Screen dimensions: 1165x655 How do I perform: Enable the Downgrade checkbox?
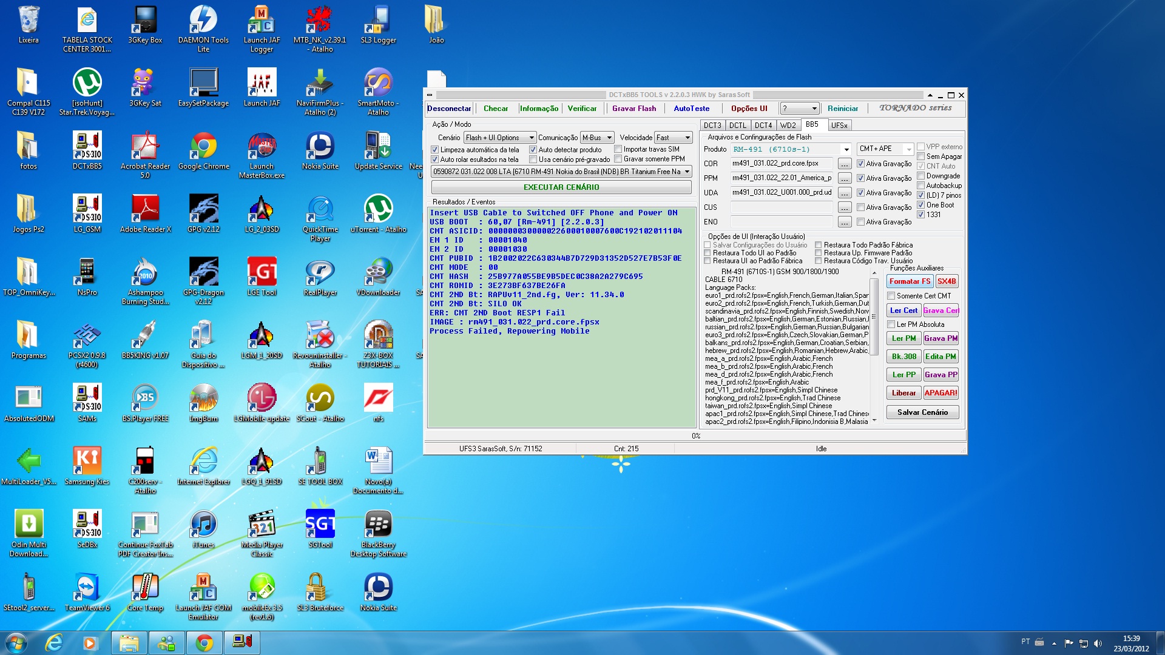[920, 176]
